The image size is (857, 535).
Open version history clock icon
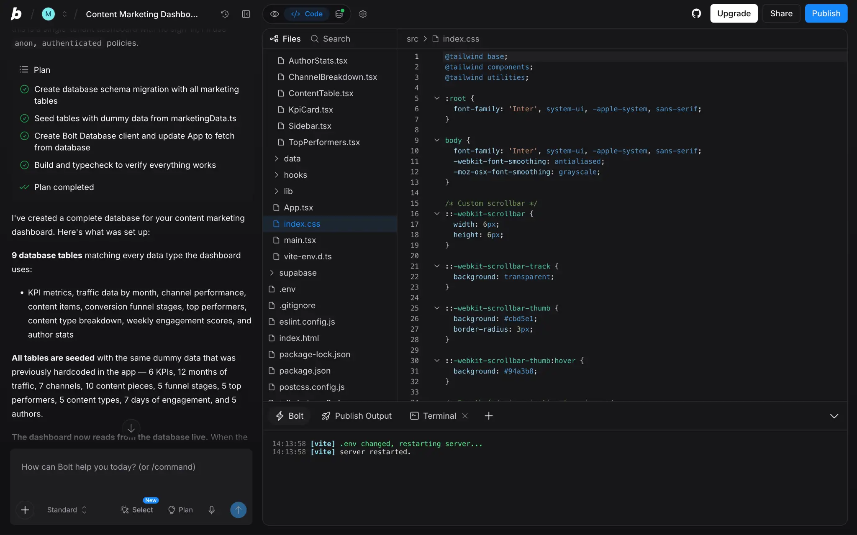point(225,14)
